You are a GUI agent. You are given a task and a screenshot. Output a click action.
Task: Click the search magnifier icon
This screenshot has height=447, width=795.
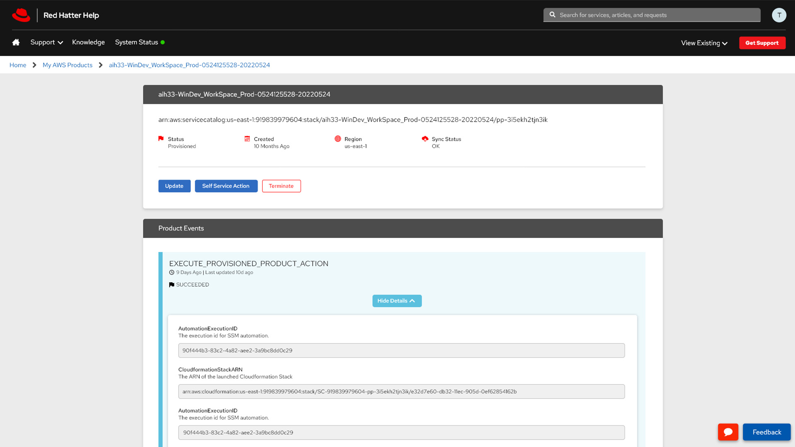point(552,14)
